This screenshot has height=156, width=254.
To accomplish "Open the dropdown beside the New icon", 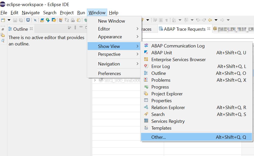I will pos(9,20).
